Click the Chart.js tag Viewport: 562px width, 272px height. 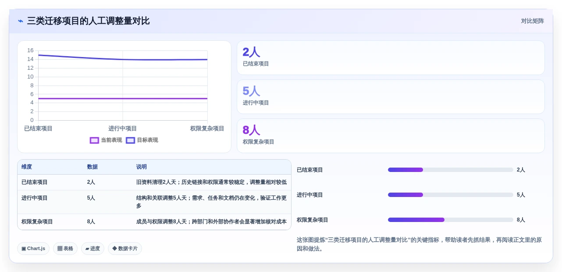tap(33, 248)
